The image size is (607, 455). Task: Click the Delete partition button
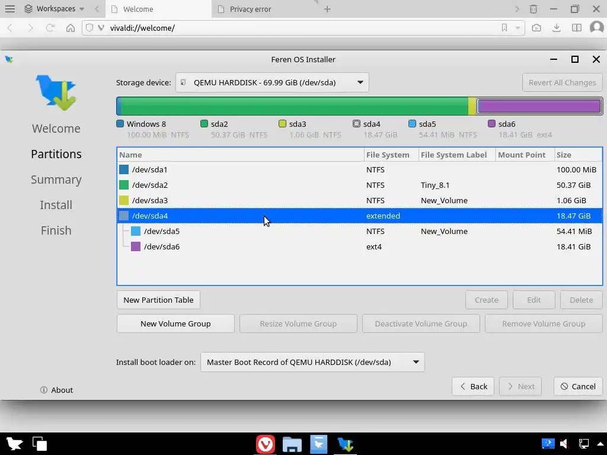[581, 300]
